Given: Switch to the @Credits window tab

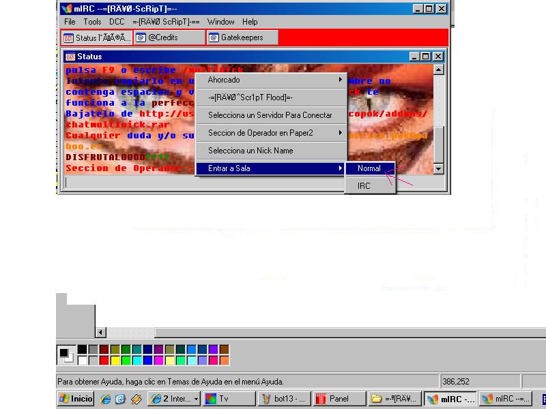Looking at the screenshot, I should [169, 37].
